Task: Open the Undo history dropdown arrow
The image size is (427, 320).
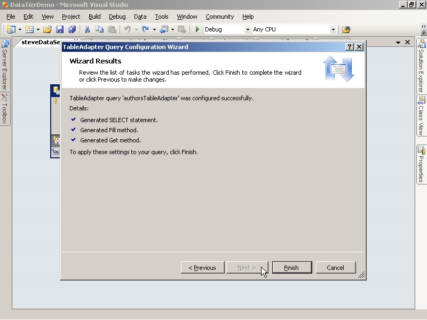Action: 136,29
